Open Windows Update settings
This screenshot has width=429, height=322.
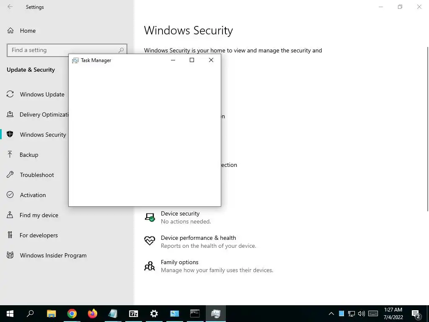pyautogui.click(x=36, y=94)
